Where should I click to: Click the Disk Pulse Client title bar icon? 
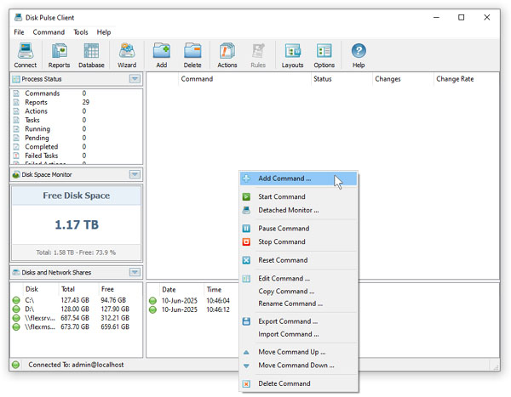coord(18,17)
